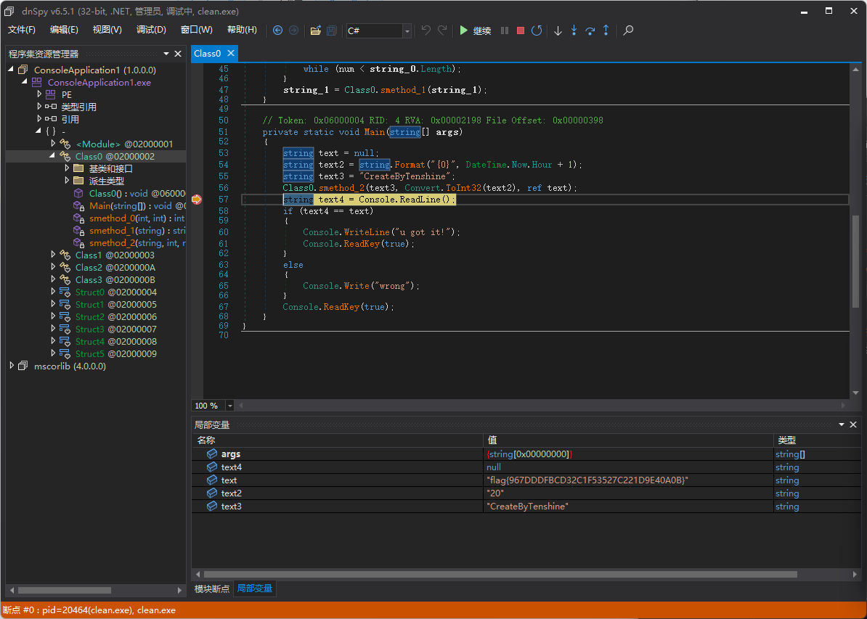
Task: Click the code editor vertical scrollbar thumb
Action: 855,261
